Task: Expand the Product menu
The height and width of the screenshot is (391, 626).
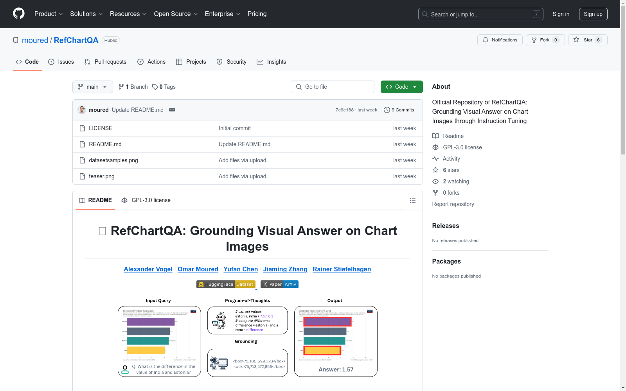Action: (x=49, y=14)
